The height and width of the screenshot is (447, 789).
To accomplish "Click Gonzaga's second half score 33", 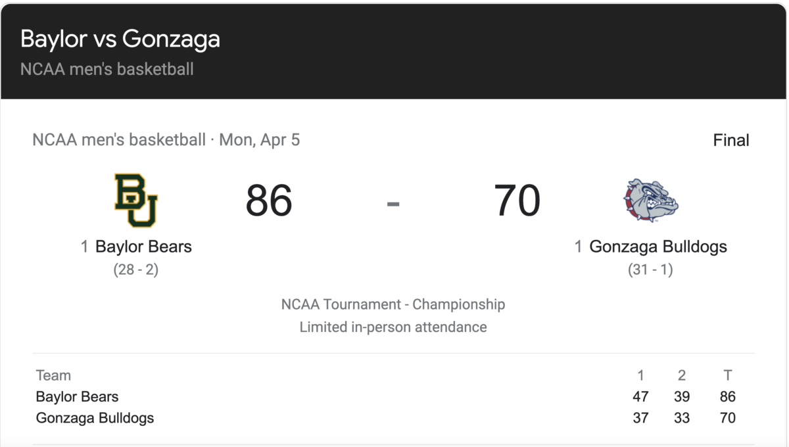I will pyautogui.click(x=682, y=418).
